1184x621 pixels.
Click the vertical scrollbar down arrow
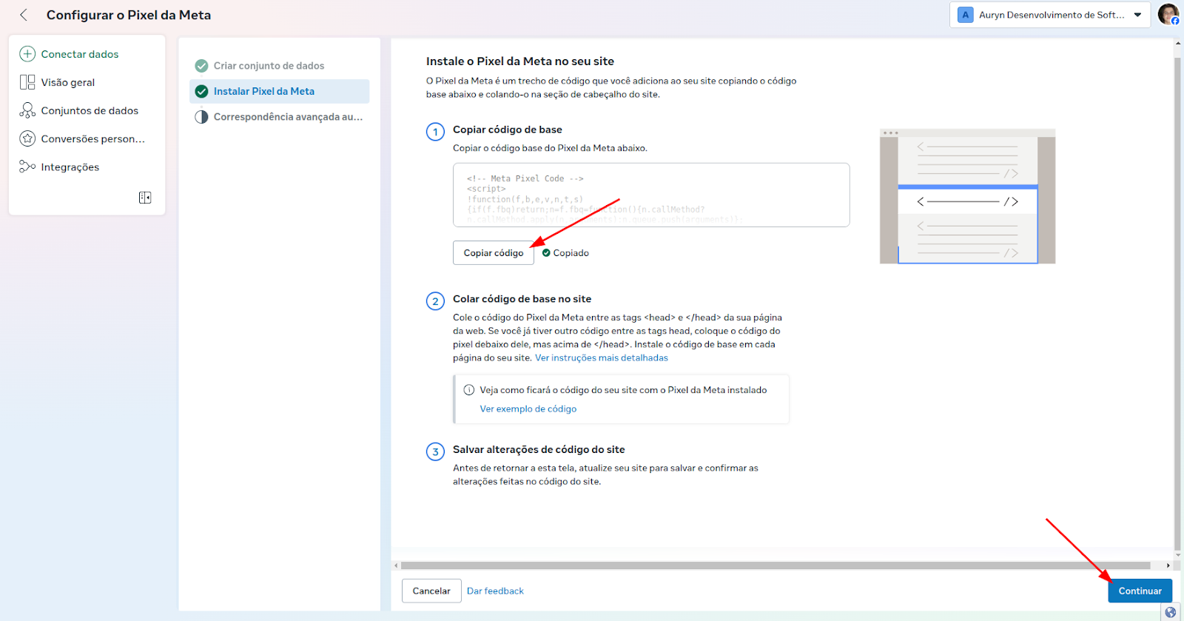tap(1178, 554)
